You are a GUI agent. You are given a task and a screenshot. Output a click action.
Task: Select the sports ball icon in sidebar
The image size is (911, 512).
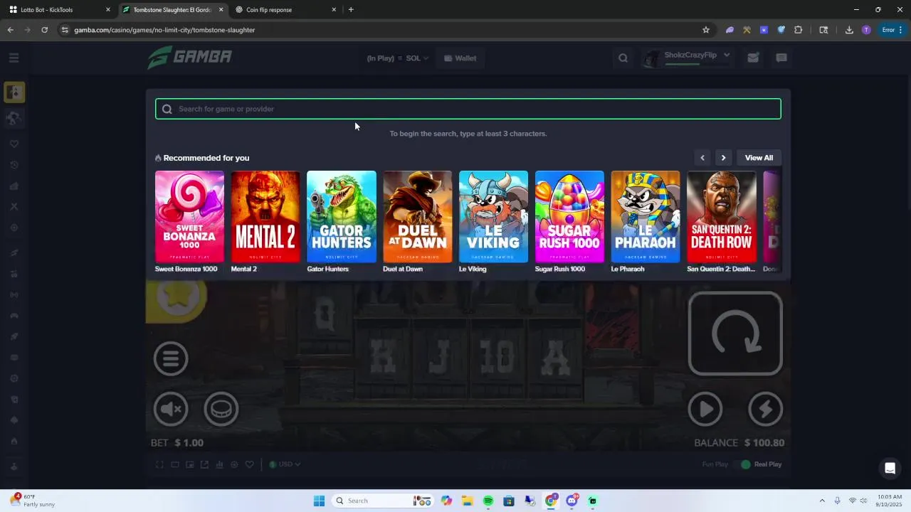point(14,118)
